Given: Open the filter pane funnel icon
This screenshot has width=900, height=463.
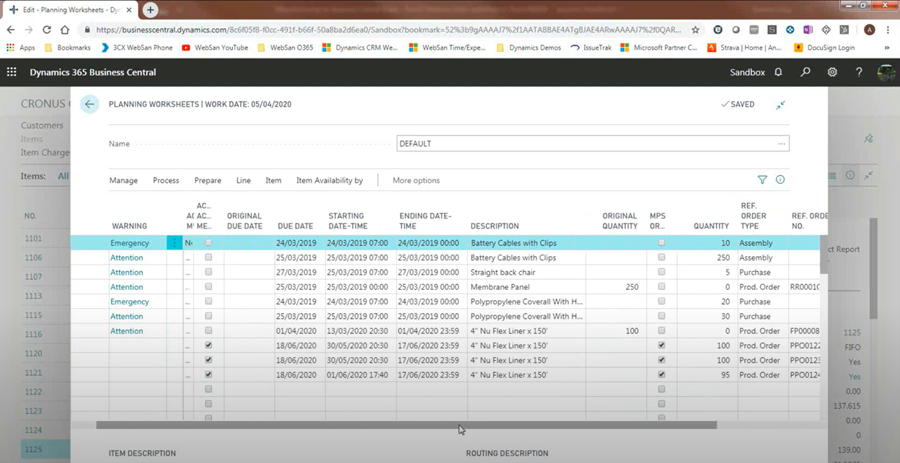Looking at the screenshot, I should 762,180.
